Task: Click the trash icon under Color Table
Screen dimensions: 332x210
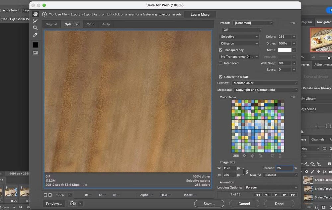Action: click(x=280, y=156)
